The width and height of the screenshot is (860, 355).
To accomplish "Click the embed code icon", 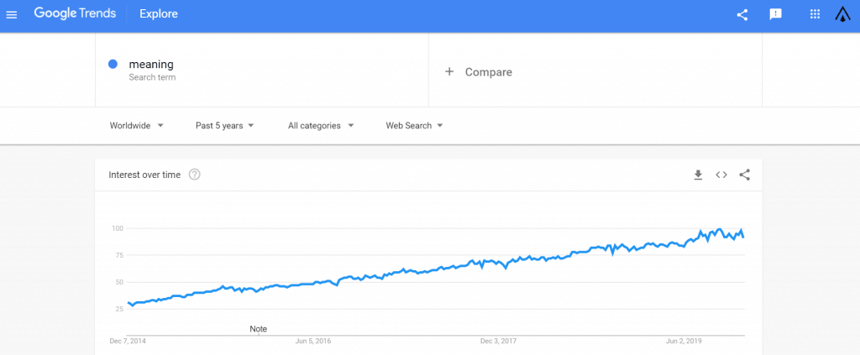I will click(721, 175).
